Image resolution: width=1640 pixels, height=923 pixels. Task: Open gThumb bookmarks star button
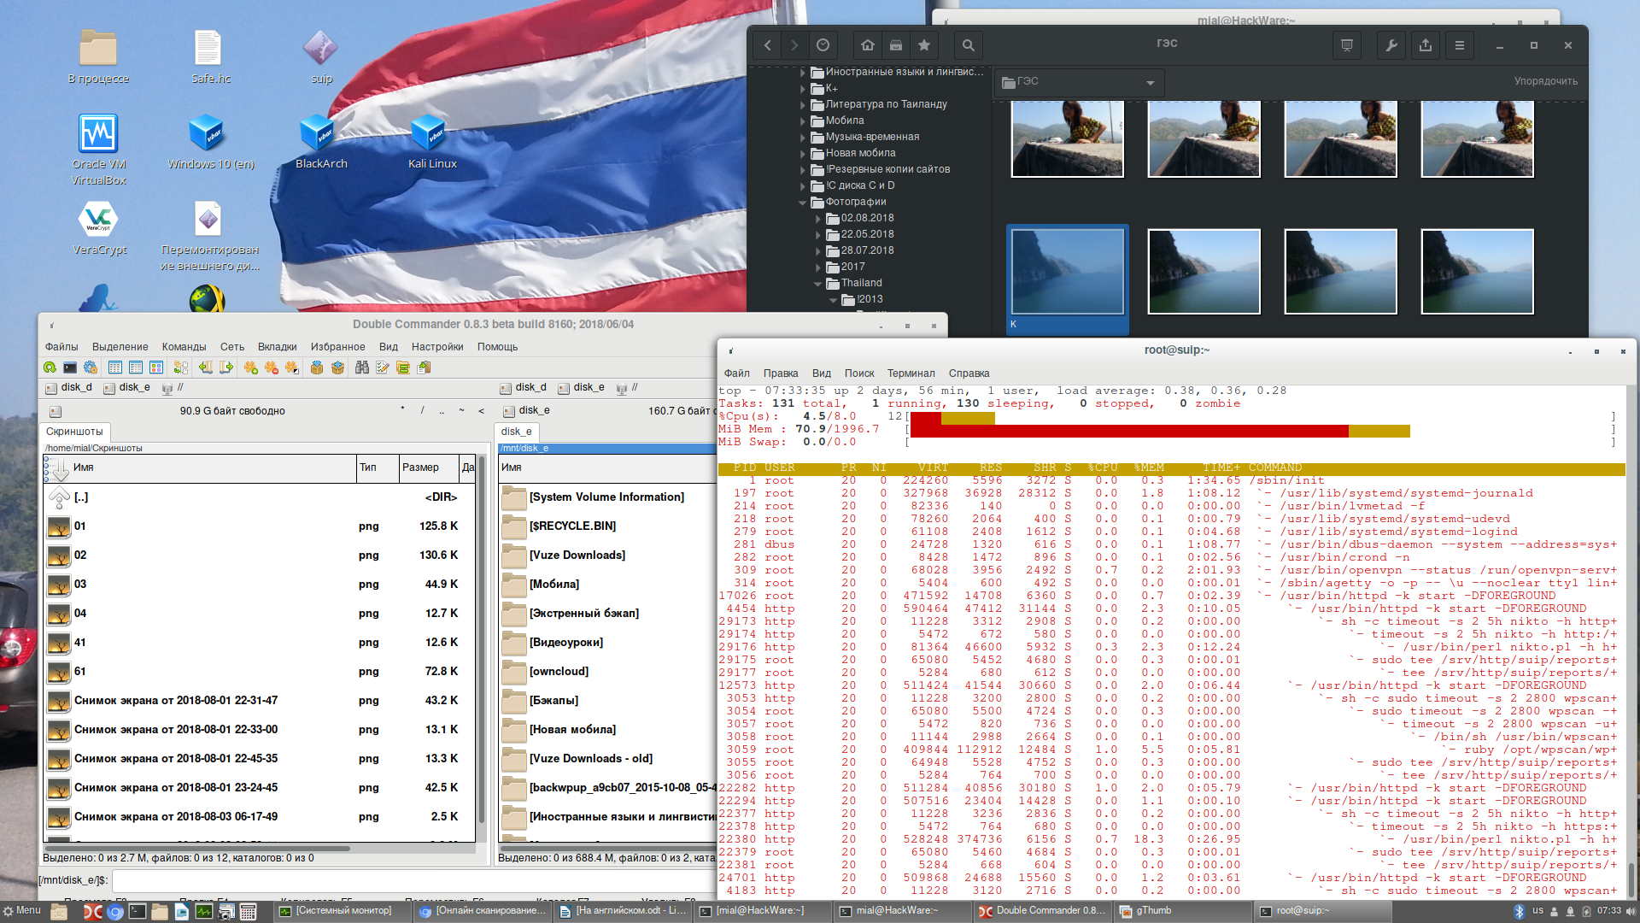924,45
